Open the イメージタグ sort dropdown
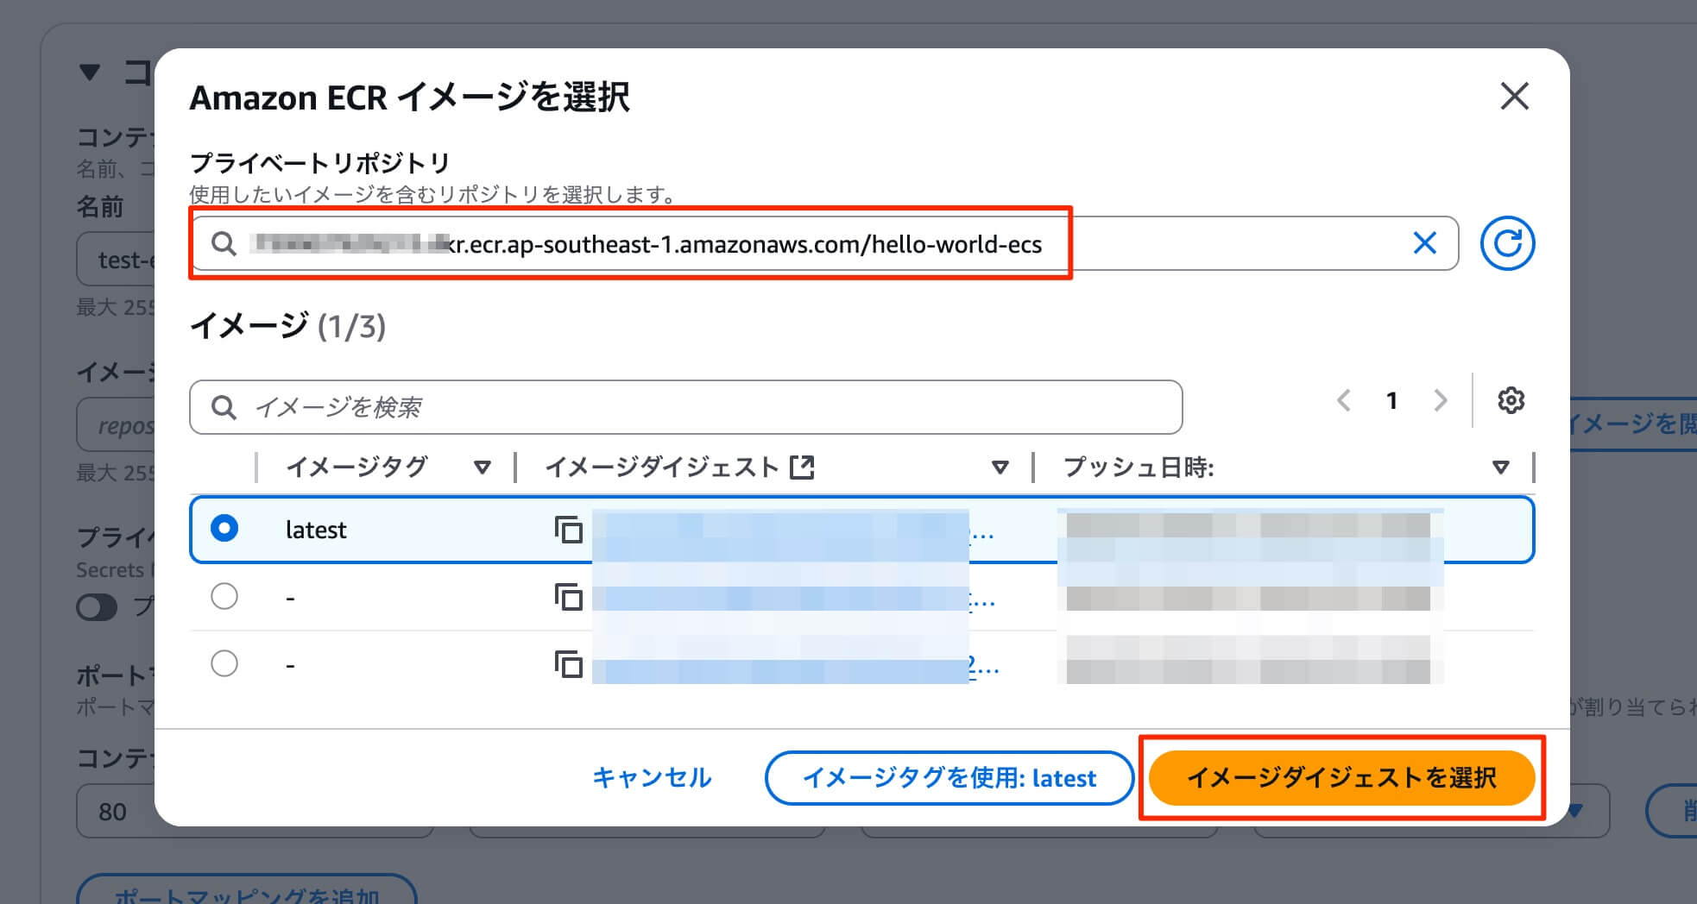 [483, 467]
